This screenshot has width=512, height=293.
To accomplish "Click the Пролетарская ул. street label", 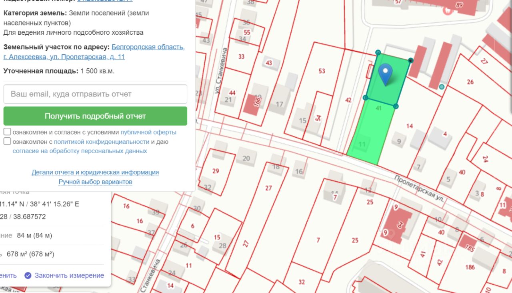I will [419, 189].
